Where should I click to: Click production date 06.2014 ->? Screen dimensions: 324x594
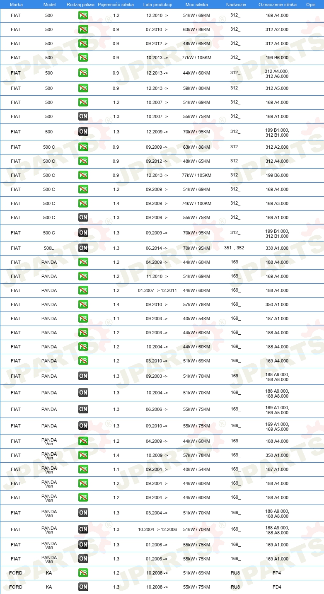[157, 248]
